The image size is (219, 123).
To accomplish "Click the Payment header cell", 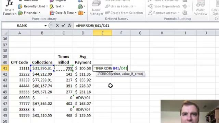I will click(83, 62).
